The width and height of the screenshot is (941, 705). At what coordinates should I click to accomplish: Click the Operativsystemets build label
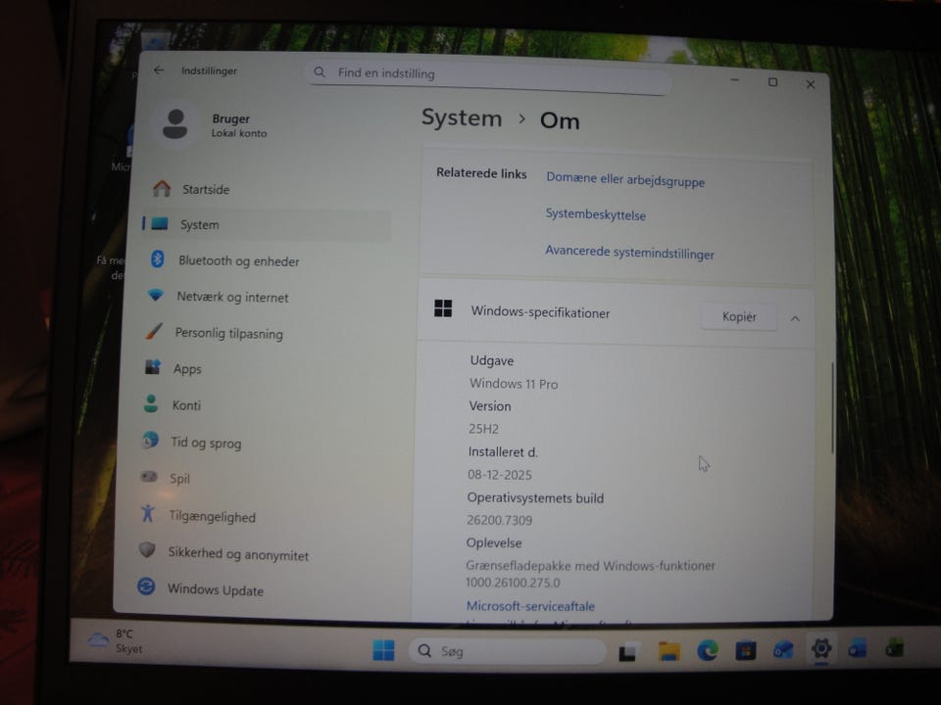pyautogui.click(x=535, y=497)
